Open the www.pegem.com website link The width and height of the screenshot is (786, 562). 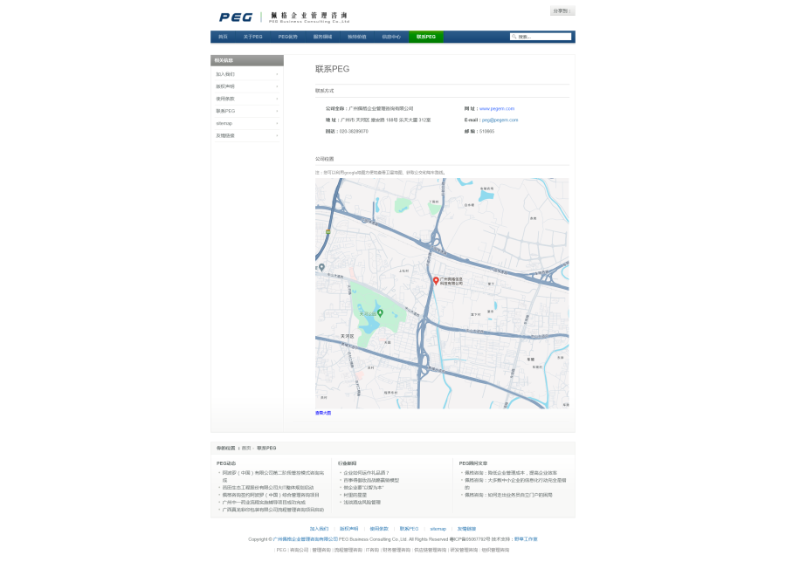pos(497,108)
